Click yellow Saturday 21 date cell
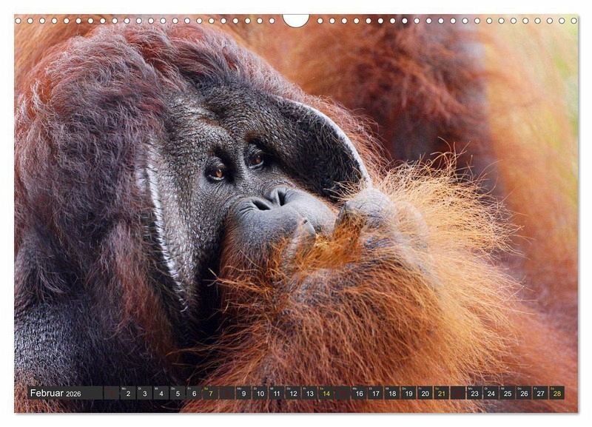The image size is (592, 427). pyautogui.click(x=442, y=393)
